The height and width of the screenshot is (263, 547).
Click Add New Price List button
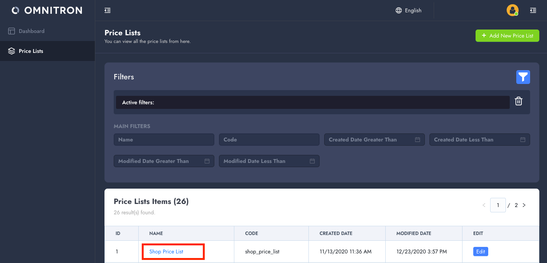[507, 36]
